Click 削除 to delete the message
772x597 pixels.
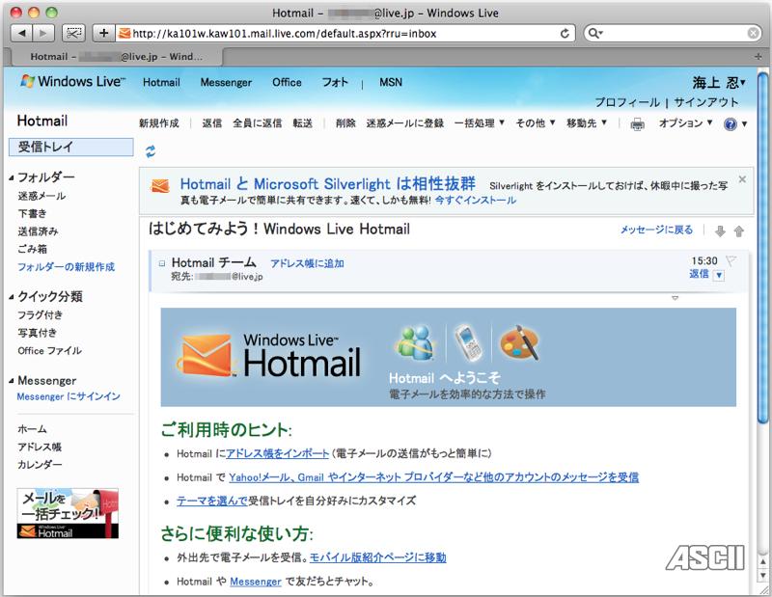click(x=345, y=123)
